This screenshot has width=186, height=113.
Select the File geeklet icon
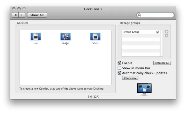(x=35, y=37)
